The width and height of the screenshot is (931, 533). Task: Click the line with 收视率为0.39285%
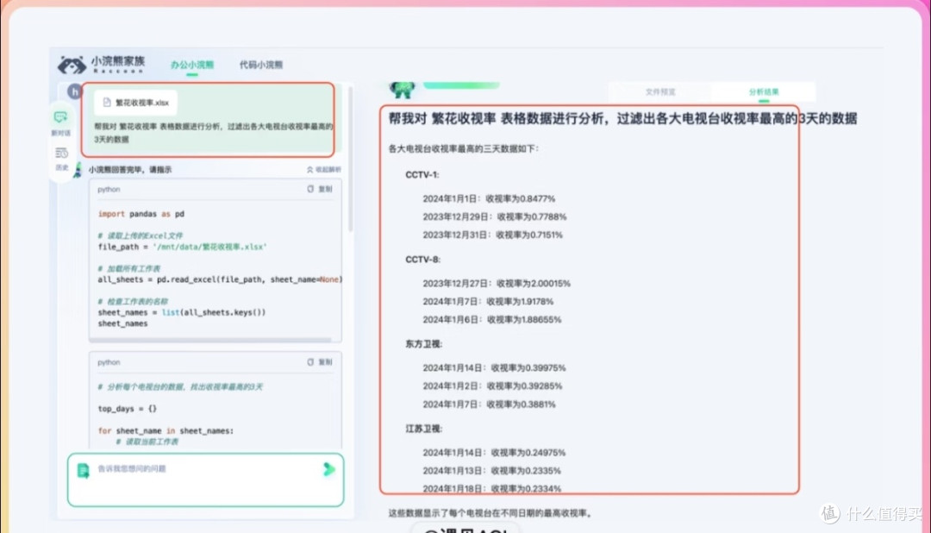click(492, 386)
